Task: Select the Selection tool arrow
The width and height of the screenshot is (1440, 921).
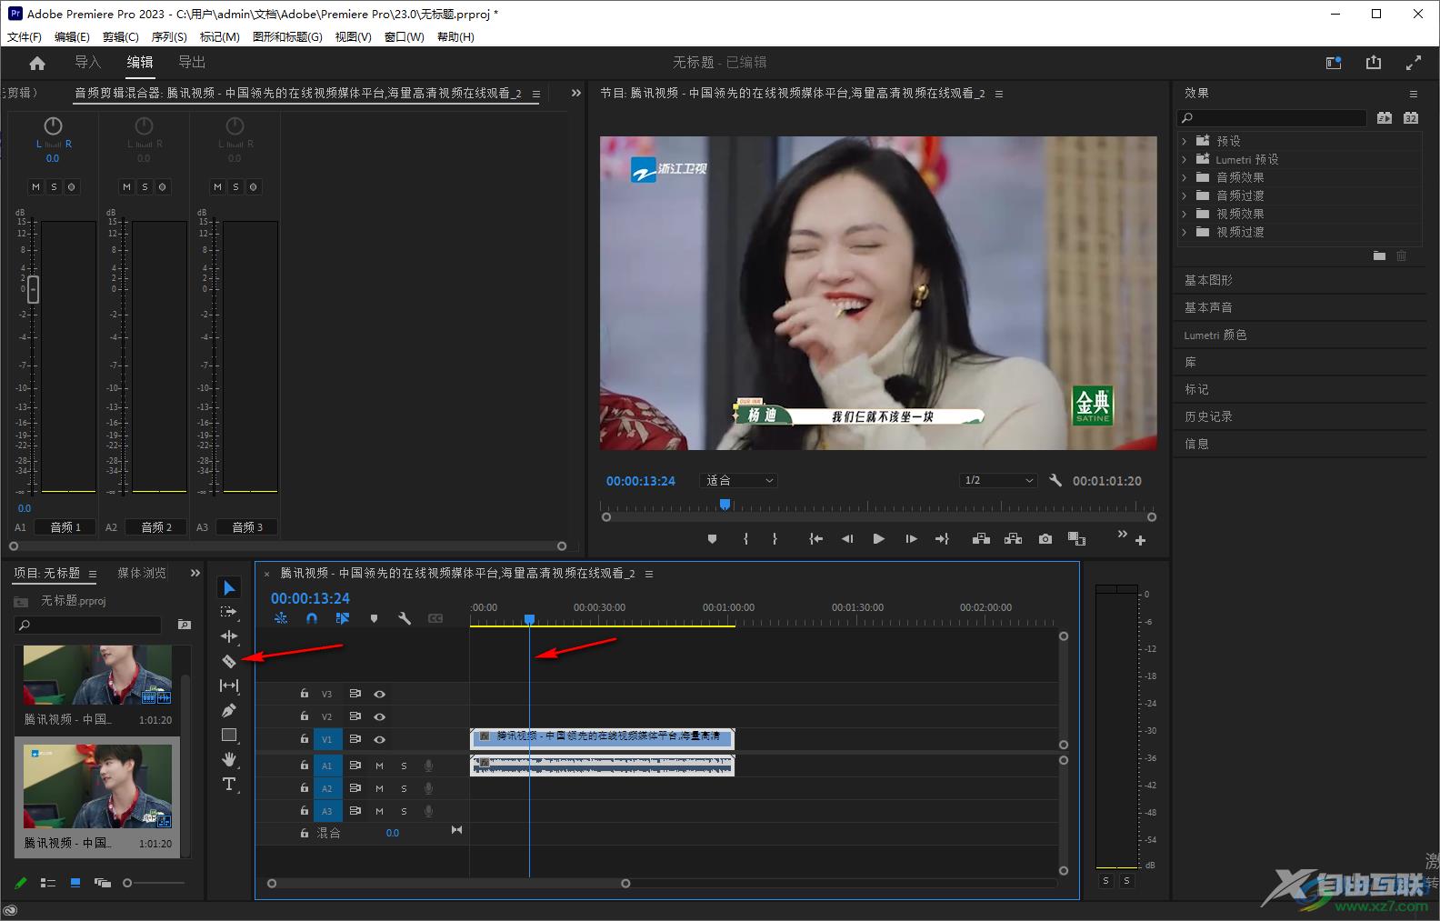Action: [x=229, y=588]
